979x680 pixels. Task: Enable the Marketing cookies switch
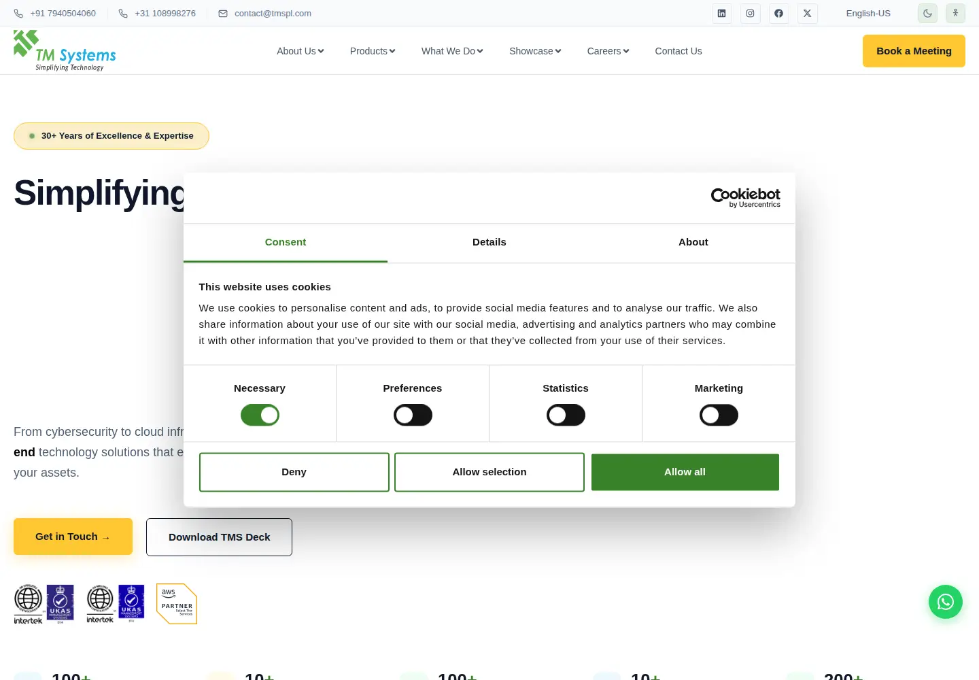coord(719,415)
